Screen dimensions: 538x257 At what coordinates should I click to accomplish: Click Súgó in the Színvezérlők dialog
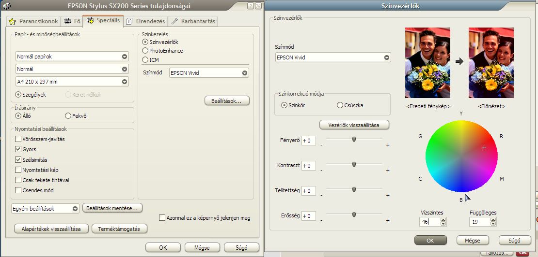click(515, 240)
